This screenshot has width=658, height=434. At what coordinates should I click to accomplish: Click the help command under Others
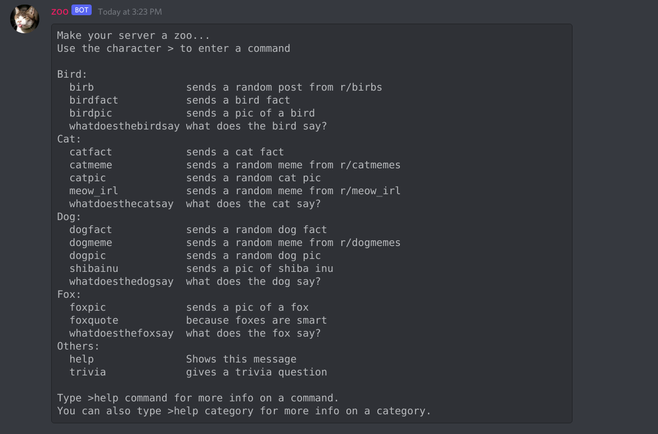point(82,359)
